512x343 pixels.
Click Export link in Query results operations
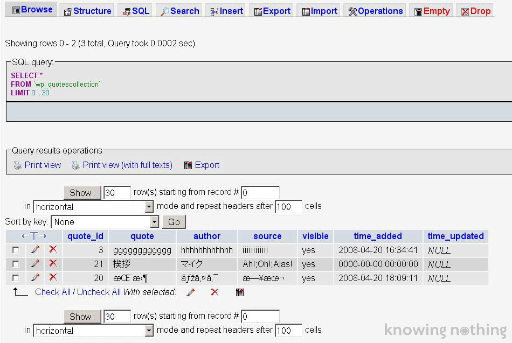point(207,165)
